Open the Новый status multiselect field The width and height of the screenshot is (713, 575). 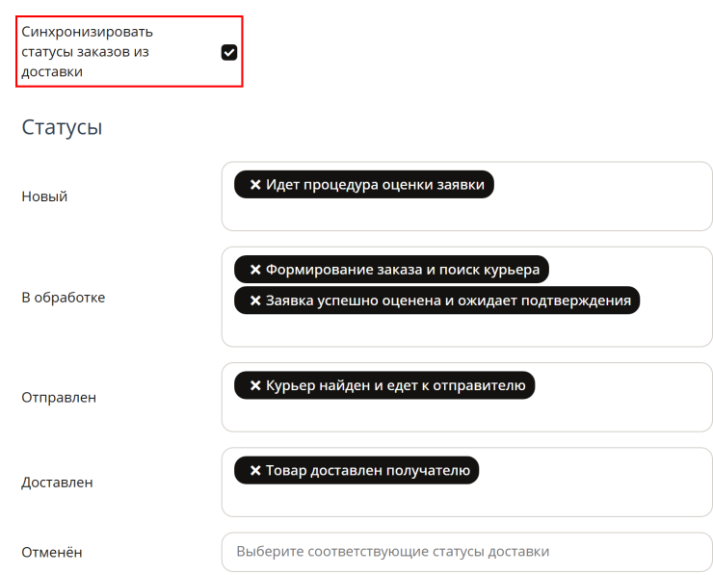tap(466, 196)
